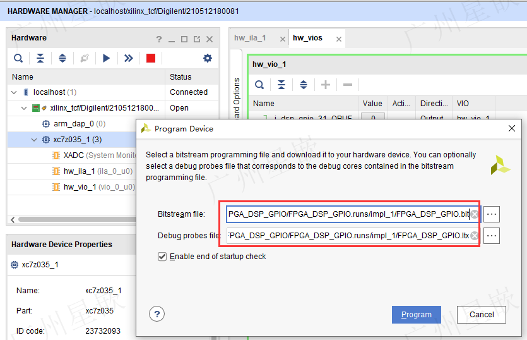Open Hardware panel help question mark
527x340 pixels.
point(159,39)
